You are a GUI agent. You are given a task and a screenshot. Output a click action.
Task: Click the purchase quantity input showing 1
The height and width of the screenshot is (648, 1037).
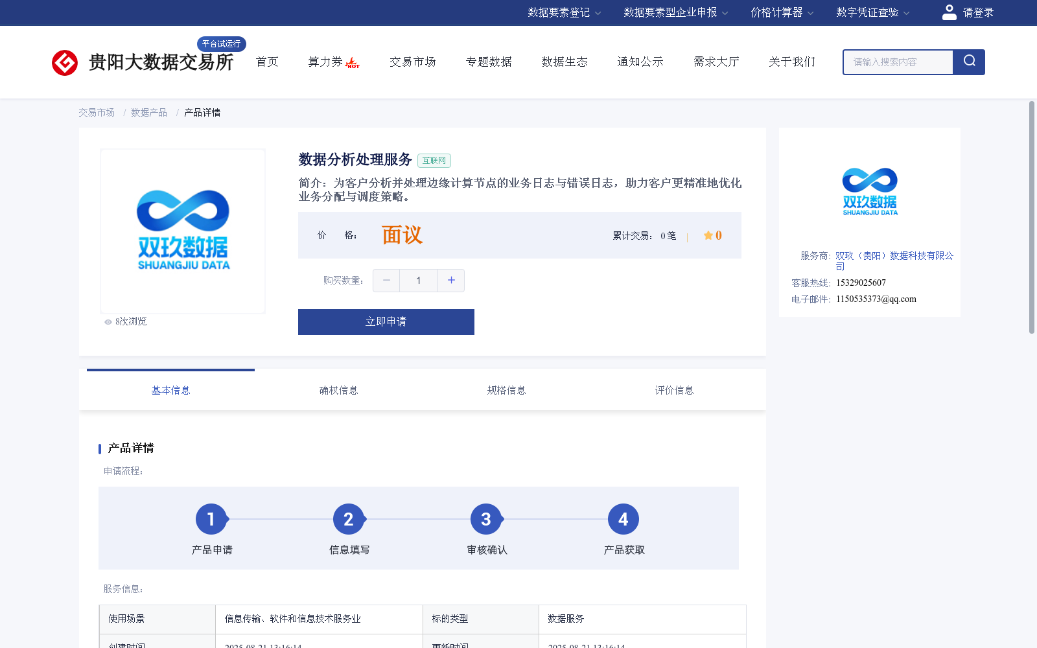coord(419,281)
